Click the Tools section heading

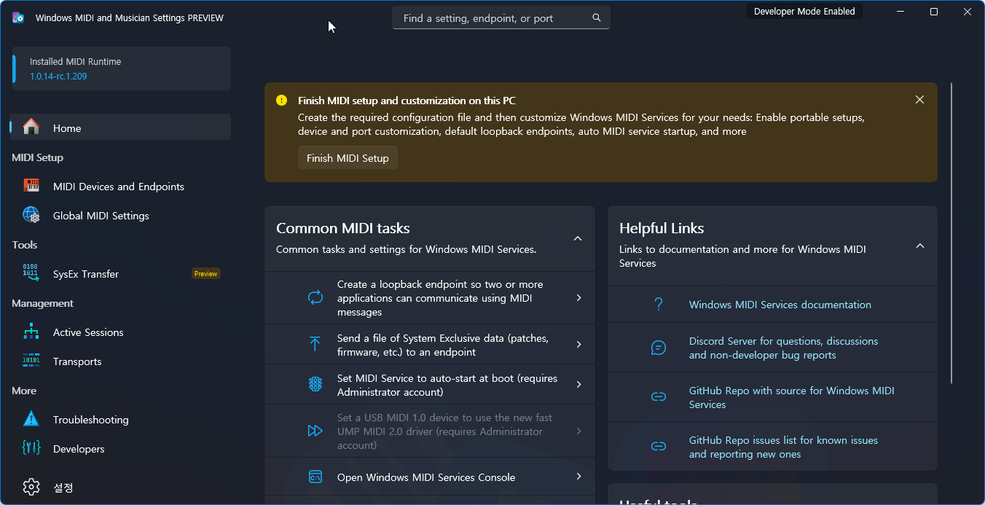click(24, 245)
